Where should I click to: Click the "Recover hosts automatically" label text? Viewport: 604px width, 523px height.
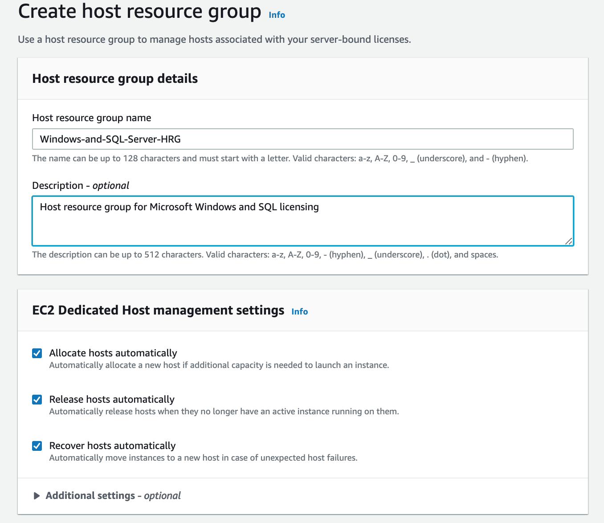tap(112, 446)
